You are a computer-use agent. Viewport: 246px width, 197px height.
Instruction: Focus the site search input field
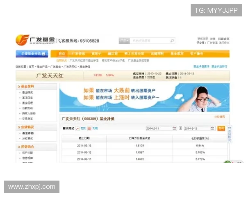[150, 41]
